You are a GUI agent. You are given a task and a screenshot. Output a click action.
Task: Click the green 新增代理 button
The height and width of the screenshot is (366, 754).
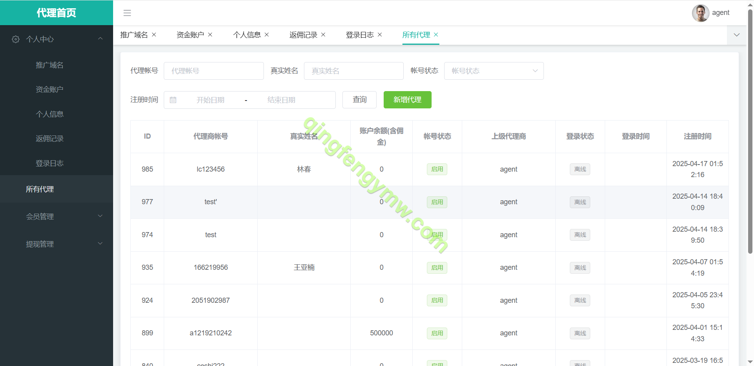(x=407, y=100)
